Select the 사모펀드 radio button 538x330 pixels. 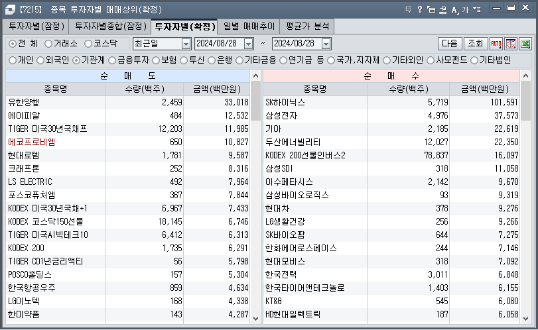431,60
